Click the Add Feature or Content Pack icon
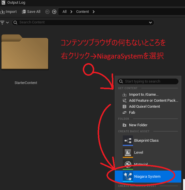Viewport: 185px width, 190px height. tap(124, 101)
